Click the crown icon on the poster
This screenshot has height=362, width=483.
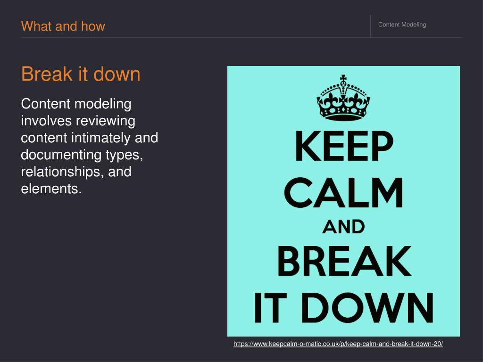pos(343,98)
